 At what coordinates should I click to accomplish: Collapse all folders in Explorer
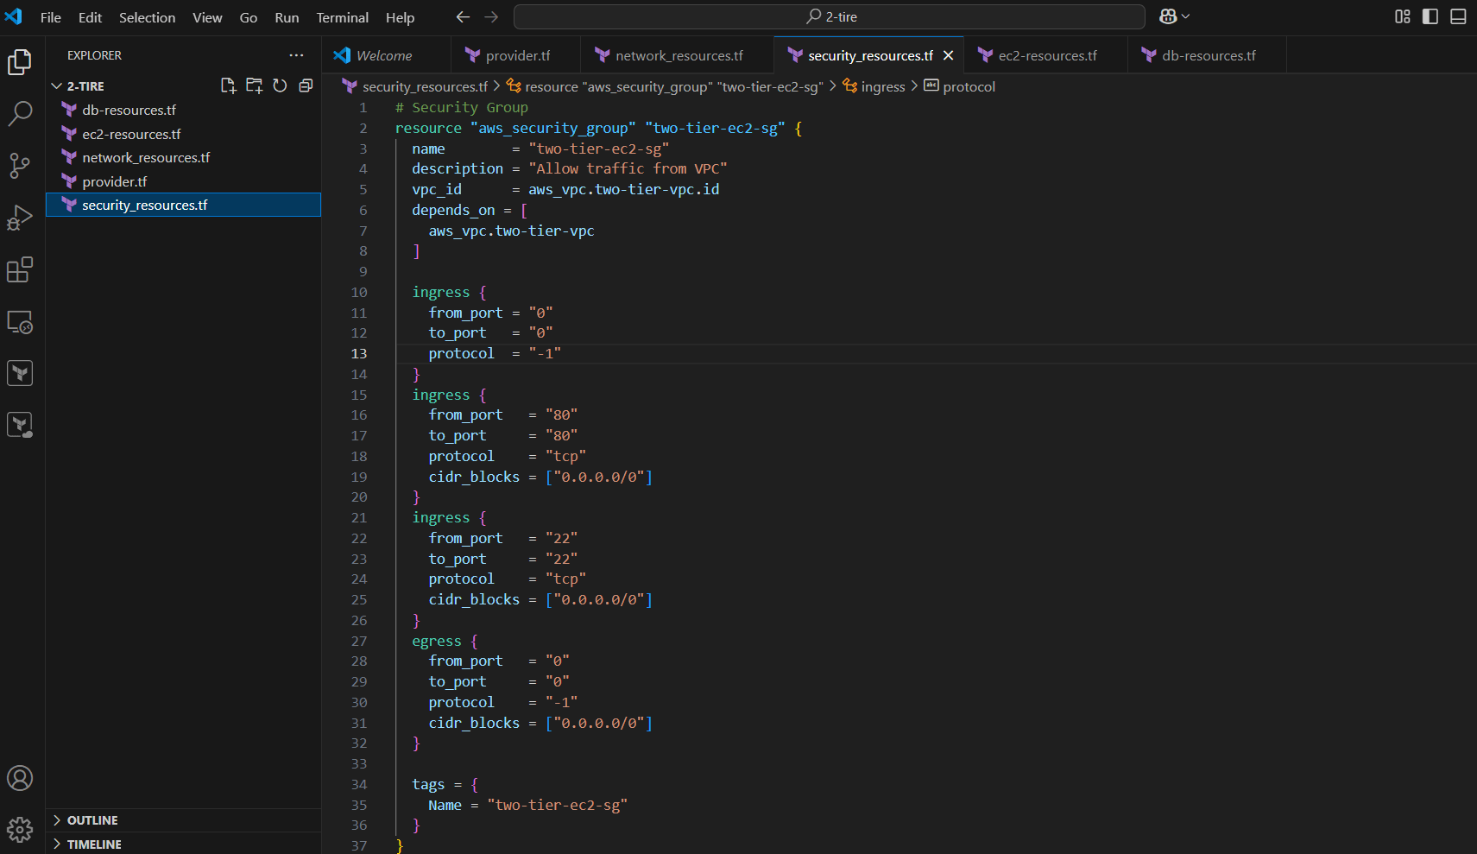(x=306, y=85)
